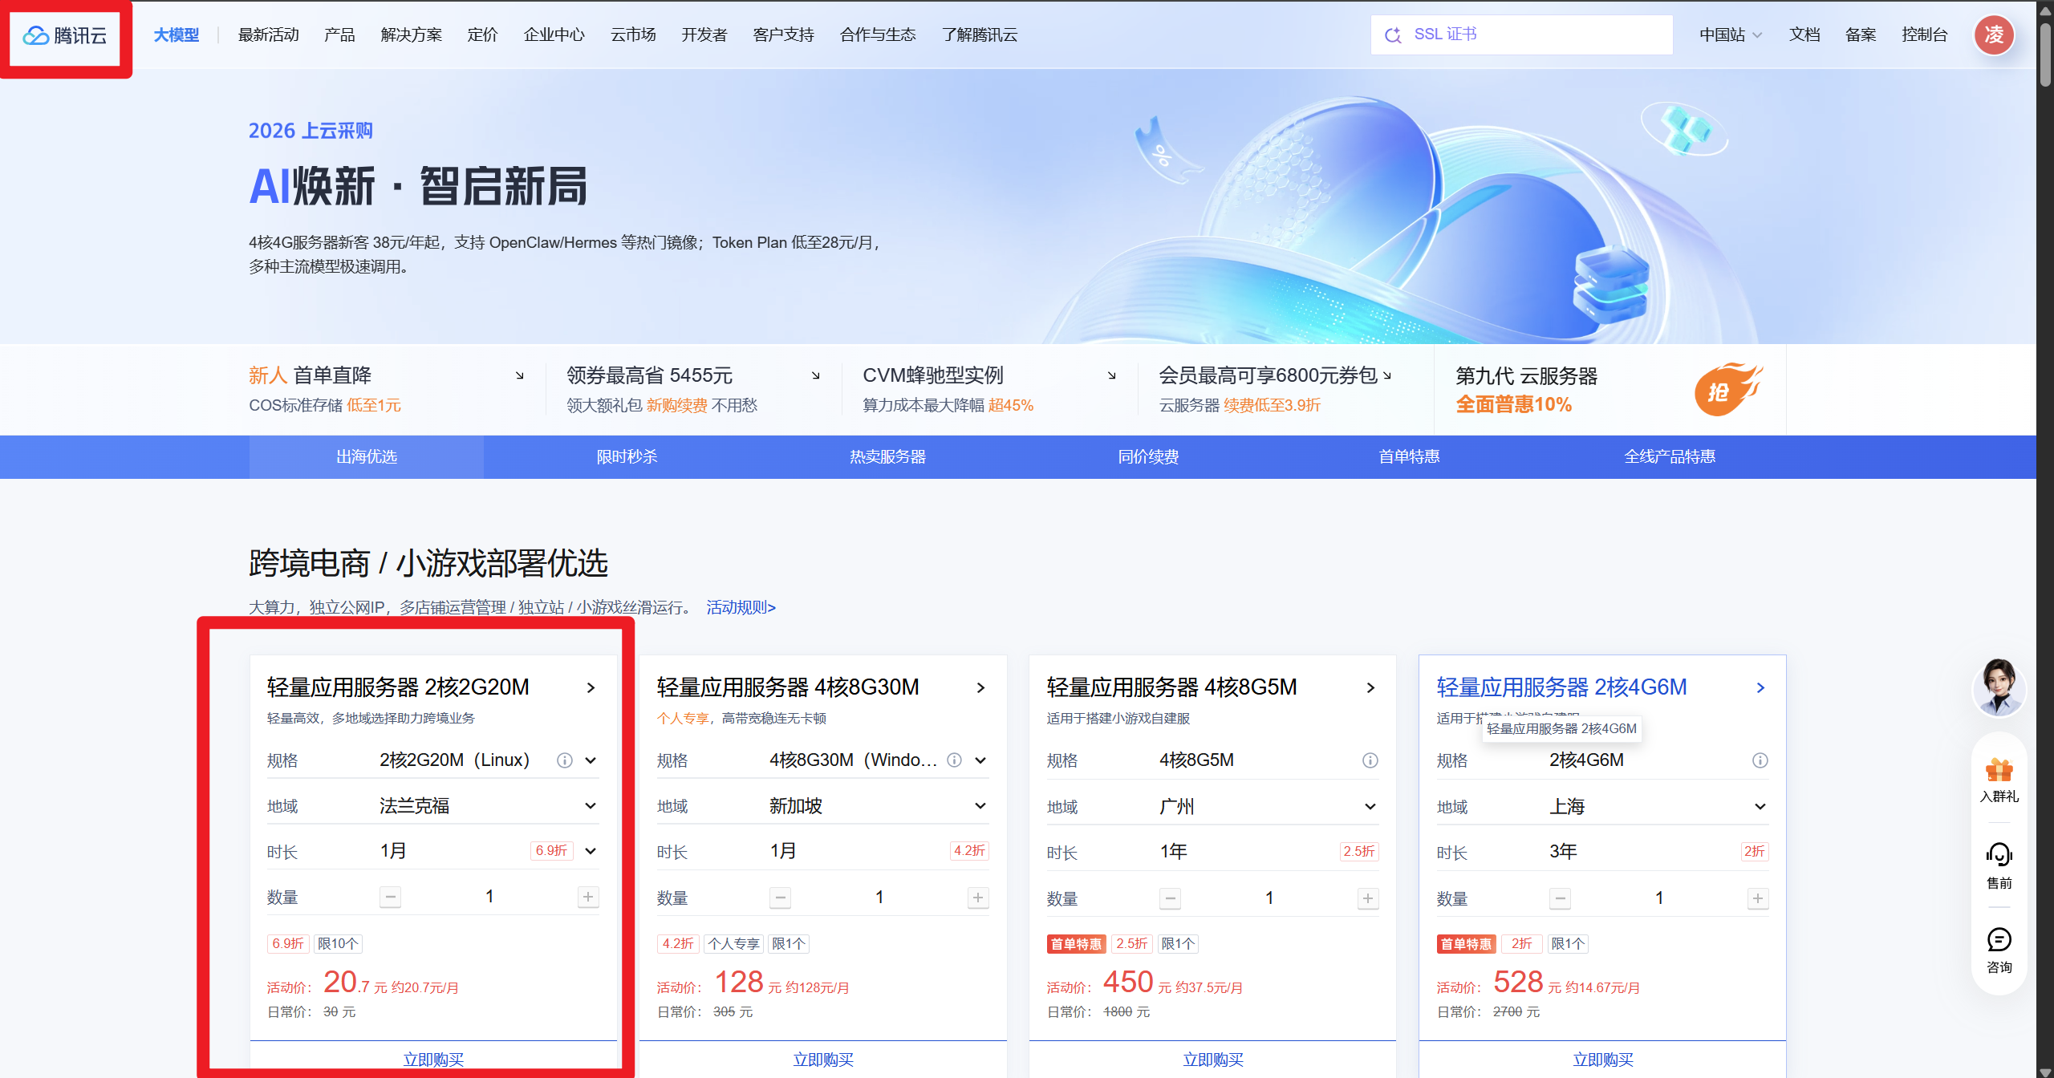2054x1078 pixels.
Task: Open the 产品 menu in top navigation
Action: pyautogui.click(x=339, y=34)
